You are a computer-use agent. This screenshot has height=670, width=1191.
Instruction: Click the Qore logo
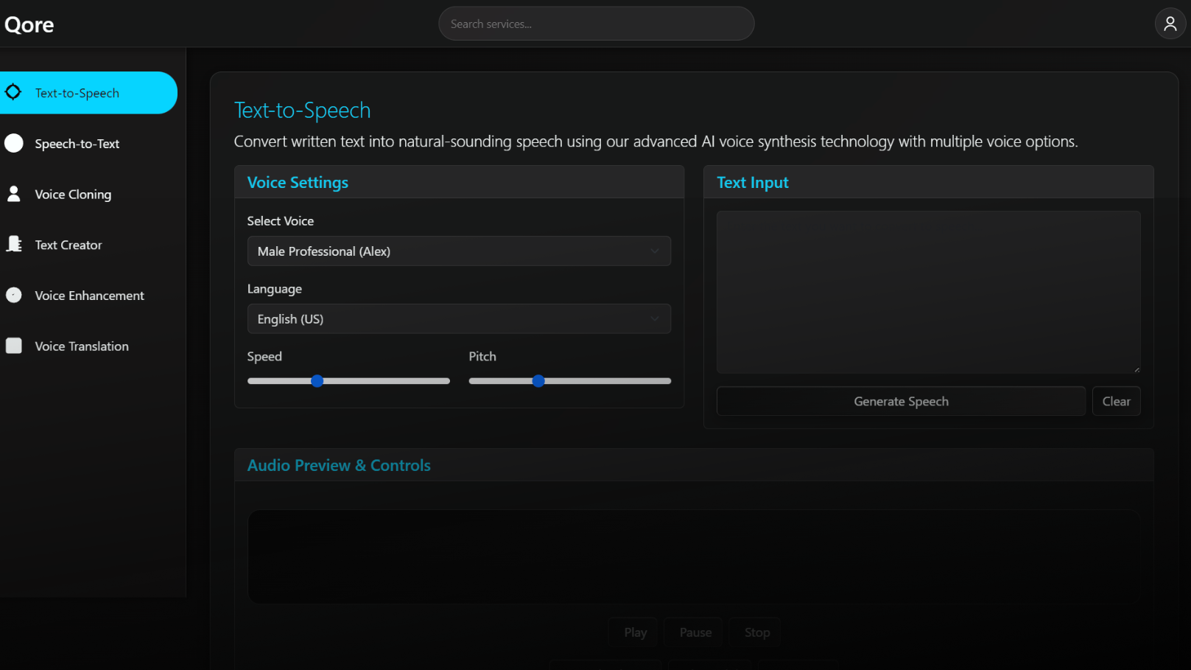click(x=29, y=24)
